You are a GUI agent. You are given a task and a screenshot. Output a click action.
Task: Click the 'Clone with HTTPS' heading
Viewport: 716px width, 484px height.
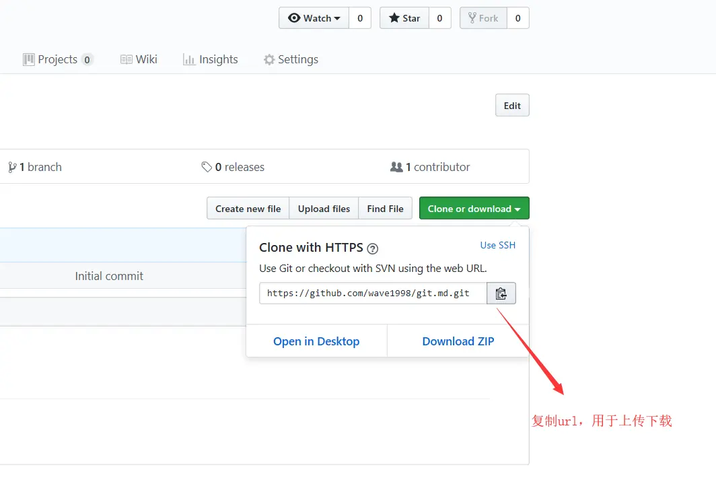(311, 248)
